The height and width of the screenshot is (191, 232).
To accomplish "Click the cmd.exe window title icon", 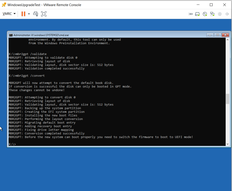I will pyautogui.click(x=11, y=35).
